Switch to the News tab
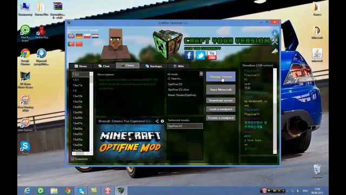The image size is (346, 195). (81, 66)
